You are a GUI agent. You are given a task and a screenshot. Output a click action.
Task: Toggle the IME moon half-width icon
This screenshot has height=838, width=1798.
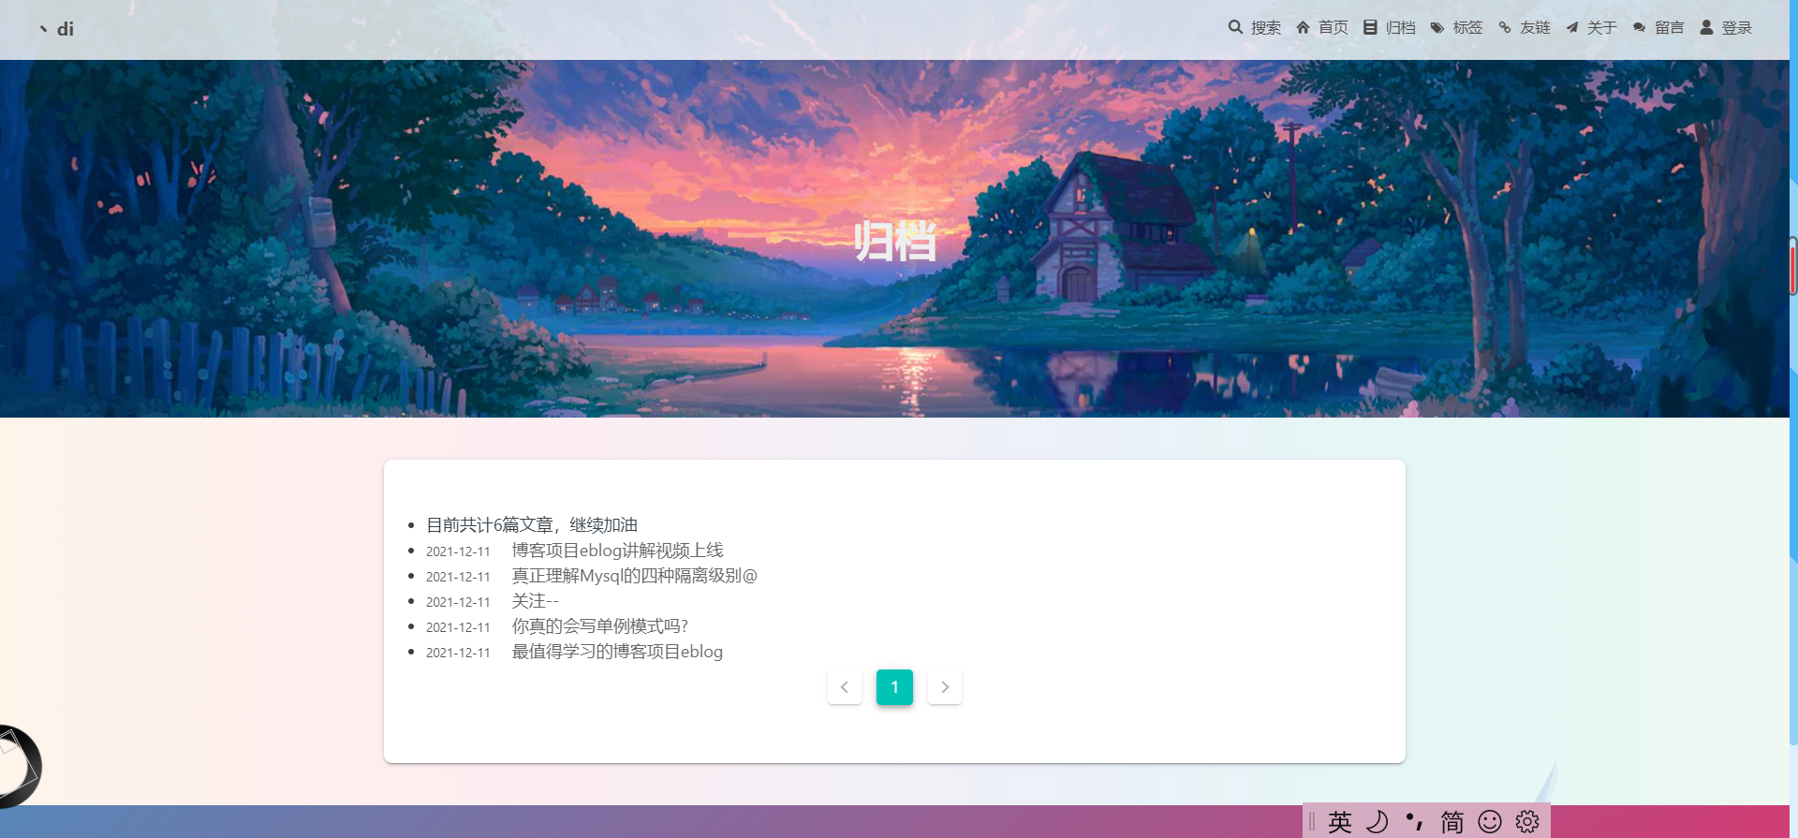[1377, 822]
